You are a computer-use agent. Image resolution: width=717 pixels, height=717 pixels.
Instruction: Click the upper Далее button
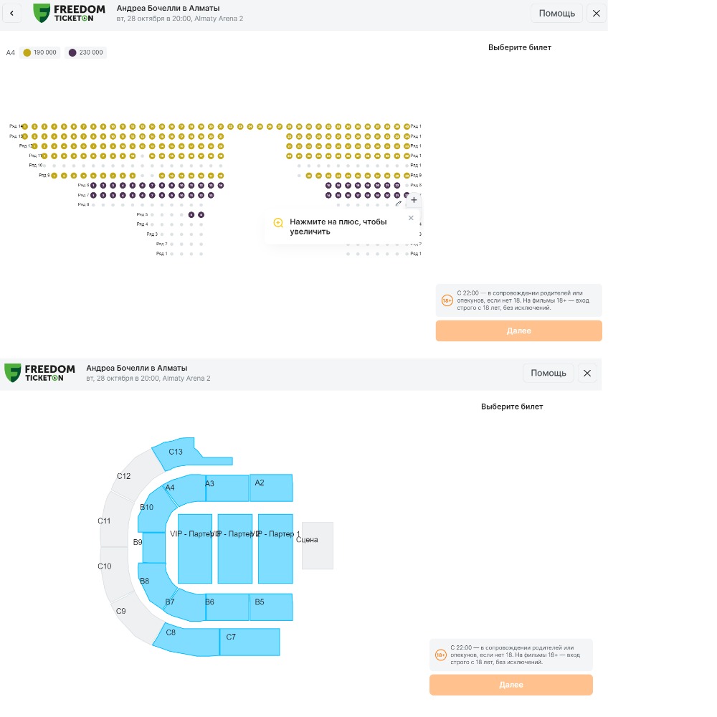pyautogui.click(x=518, y=331)
